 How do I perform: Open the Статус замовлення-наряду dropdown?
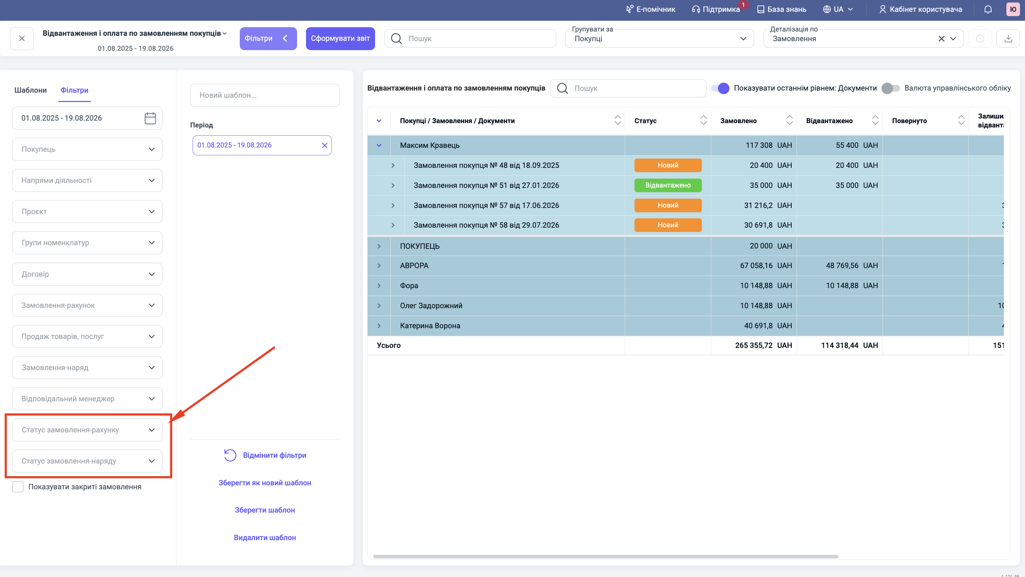[x=87, y=461]
